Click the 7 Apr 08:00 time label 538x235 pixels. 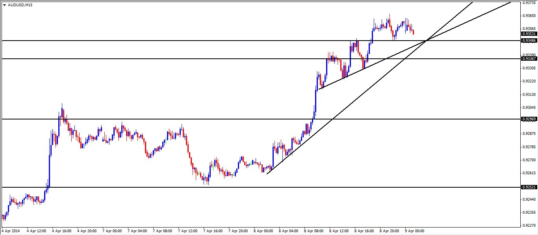pyautogui.click(x=163, y=231)
